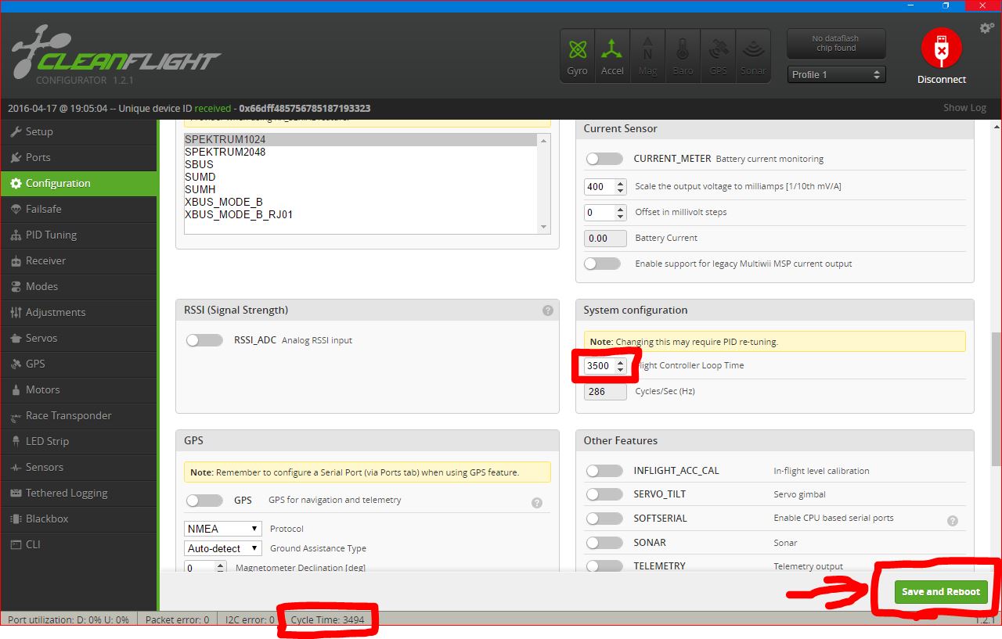Click the receiver list scrollbar
1002x639 pixels.
tap(544, 183)
